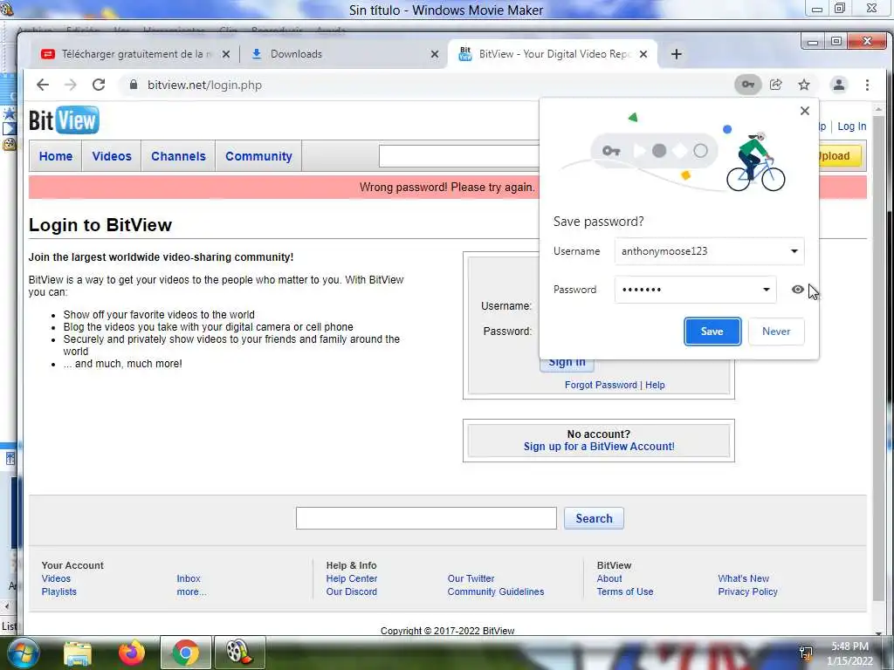Screen dimensions: 894x670
Task: Select Chrome in the taskbar
Action: coord(186,653)
